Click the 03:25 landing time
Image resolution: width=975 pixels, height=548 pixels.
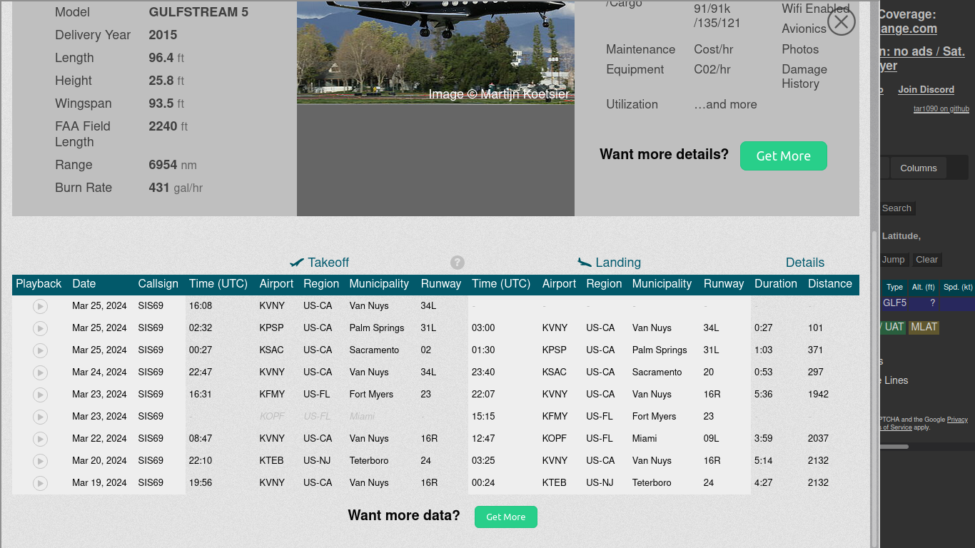click(x=484, y=461)
